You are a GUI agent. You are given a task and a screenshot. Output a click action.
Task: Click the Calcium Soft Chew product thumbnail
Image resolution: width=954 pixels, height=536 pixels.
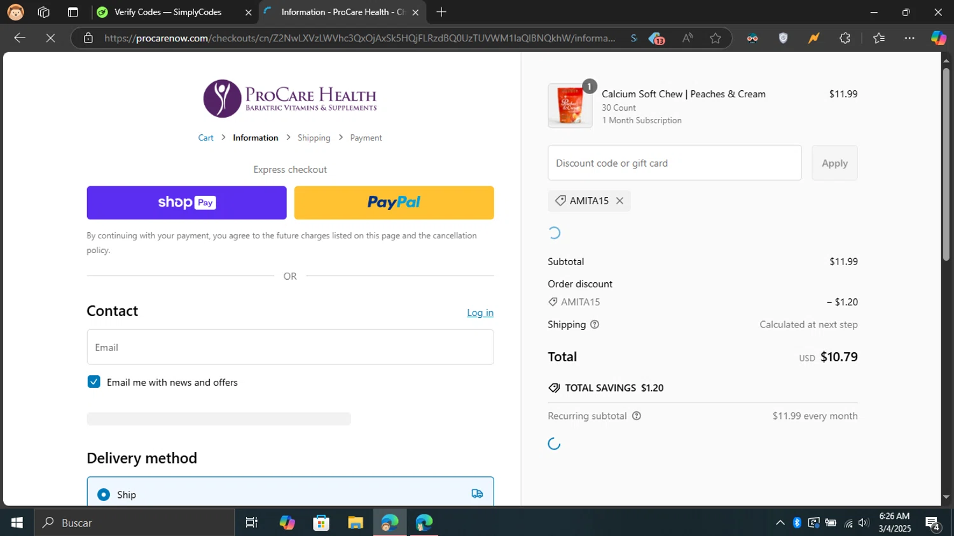click(570, 106)
